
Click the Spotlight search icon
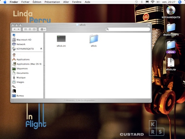point(180,2)
